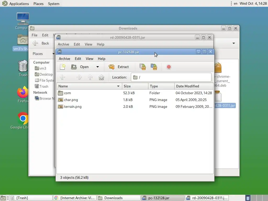Click the Computer desktop icon
This screenshot has height=201, width=268.
point(23,21)
